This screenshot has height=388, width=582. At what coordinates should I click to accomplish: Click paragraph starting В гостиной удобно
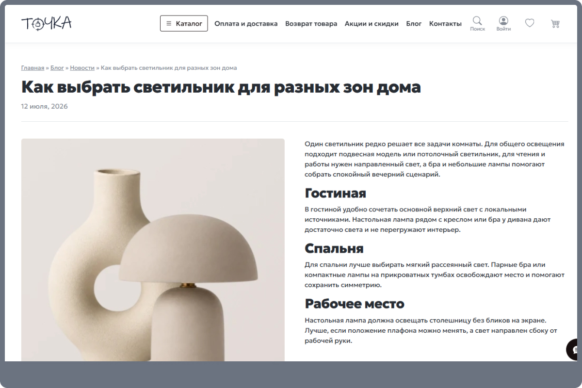click(x=428, y=220)
